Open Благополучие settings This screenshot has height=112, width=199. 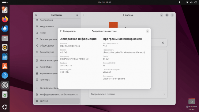pyautogui.click(x=46, y=52)
